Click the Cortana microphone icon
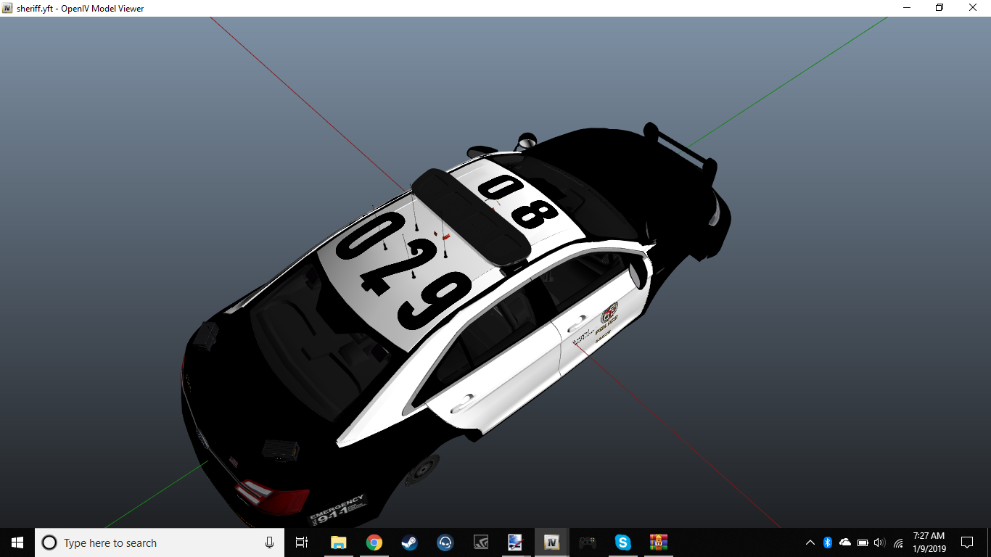 (269, 542)
